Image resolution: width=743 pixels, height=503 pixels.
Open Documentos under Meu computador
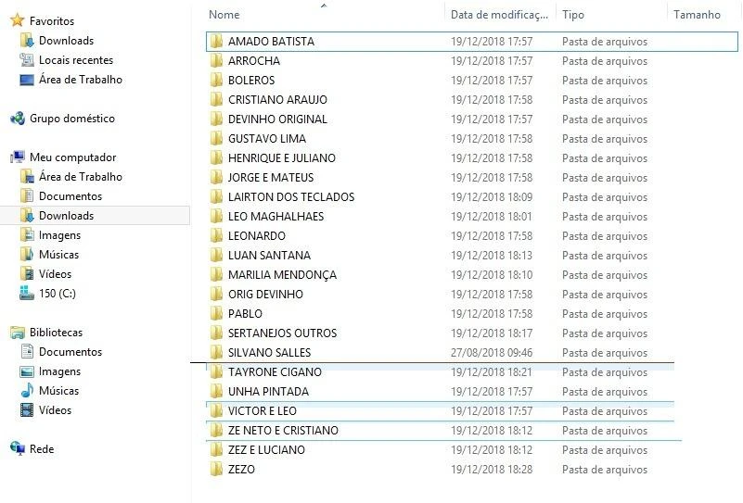61,195
